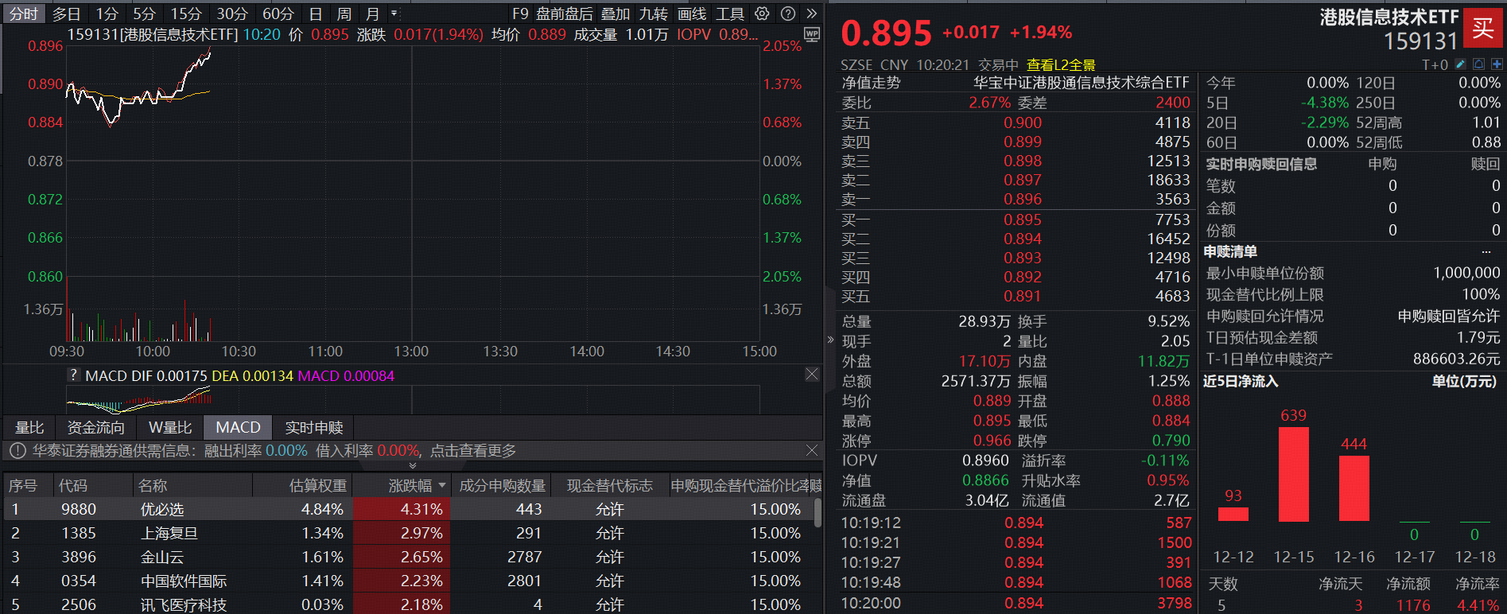Dismiss the 华泰证券融券 info bar
This screenshot has height=614, width=1507.
tap(812, 450)
